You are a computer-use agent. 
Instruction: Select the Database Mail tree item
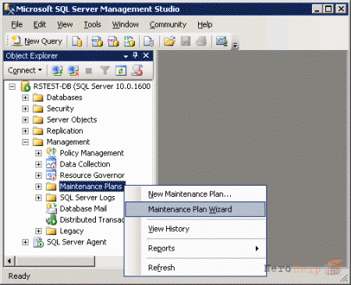coord(83,208)
